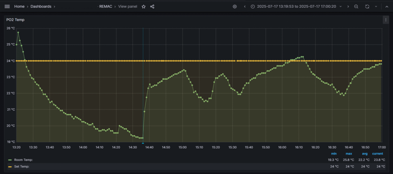Refresh the dashboard
This screenshot has height=174, width=393.
click(367, 7)
